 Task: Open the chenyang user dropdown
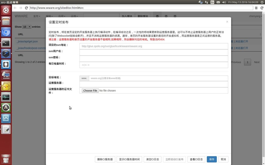point(256,16)
